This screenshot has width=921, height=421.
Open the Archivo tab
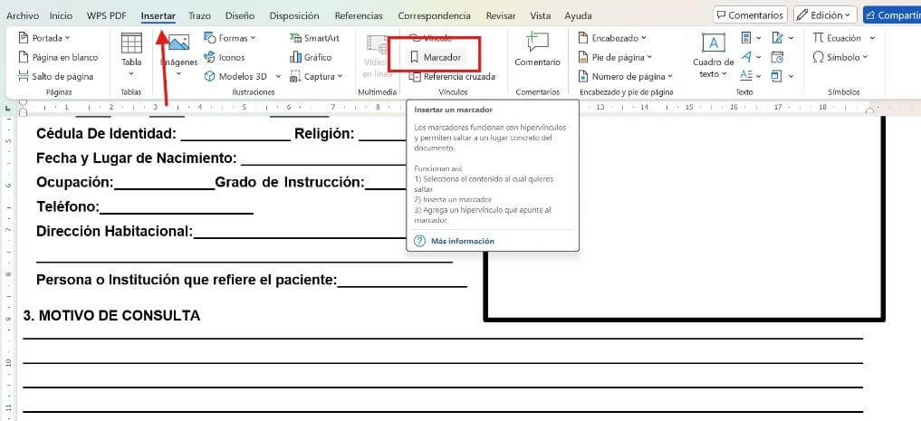(23, 16)
